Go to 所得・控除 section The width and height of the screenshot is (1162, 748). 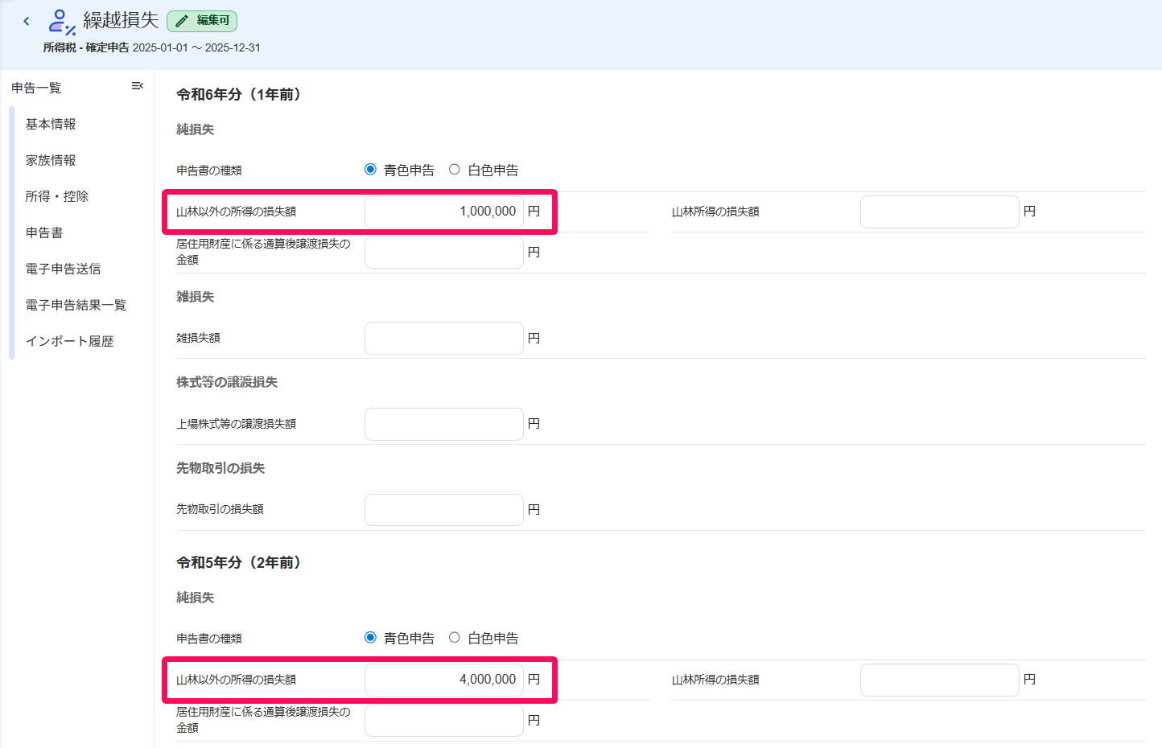[57, 196]
